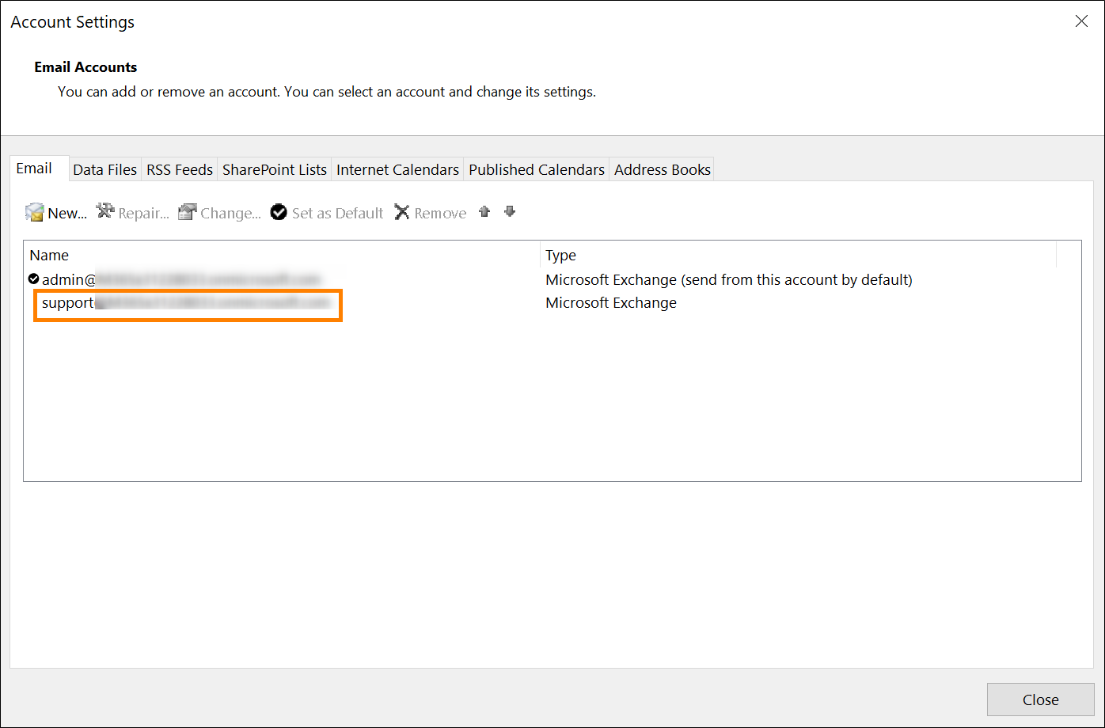The width and height of the screenshot is (1105, 728).
Task: Switch to Address Books tab
Action: pos(663,169)
